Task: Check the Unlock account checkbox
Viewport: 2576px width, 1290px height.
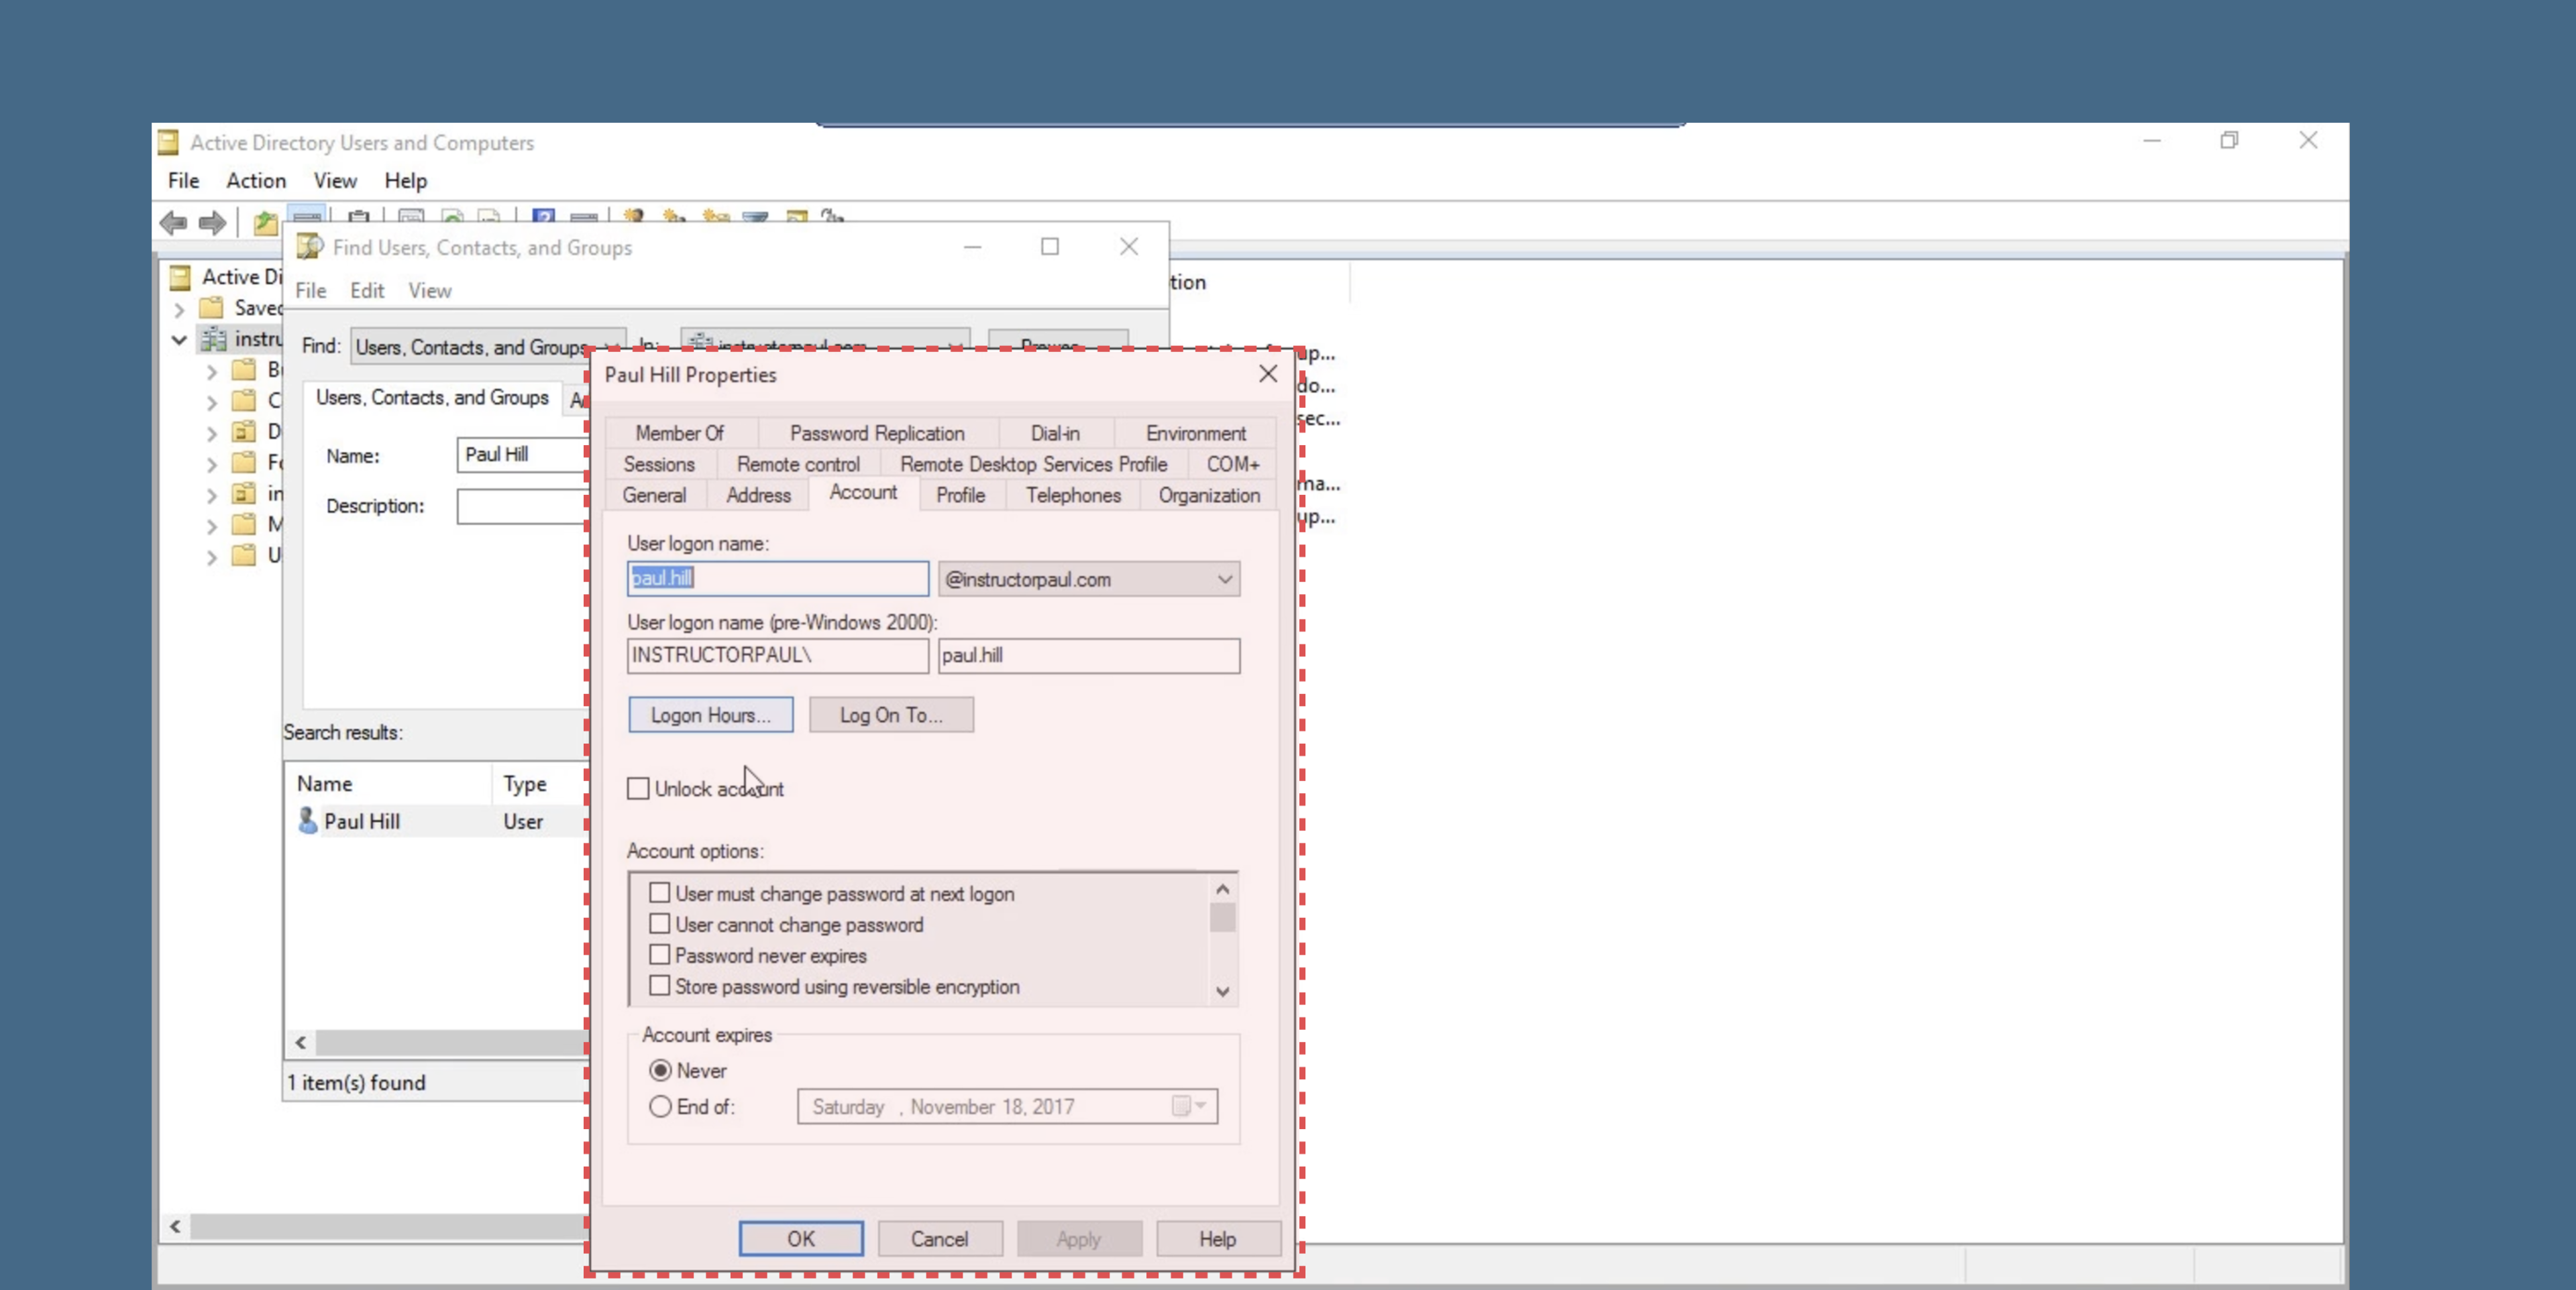Action: (x=638, y=788)
